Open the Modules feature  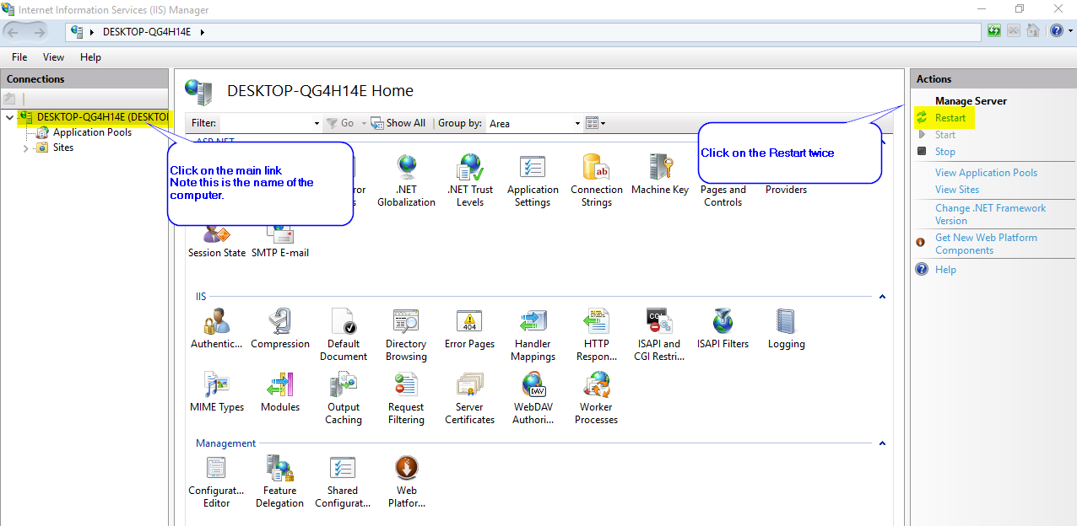click(280, 392)
